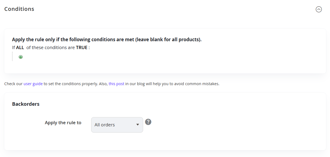
Task: Click the Backorders heading
Action: 26,104
